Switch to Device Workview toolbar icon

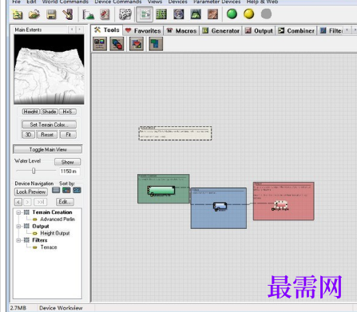tap(145, 14)
